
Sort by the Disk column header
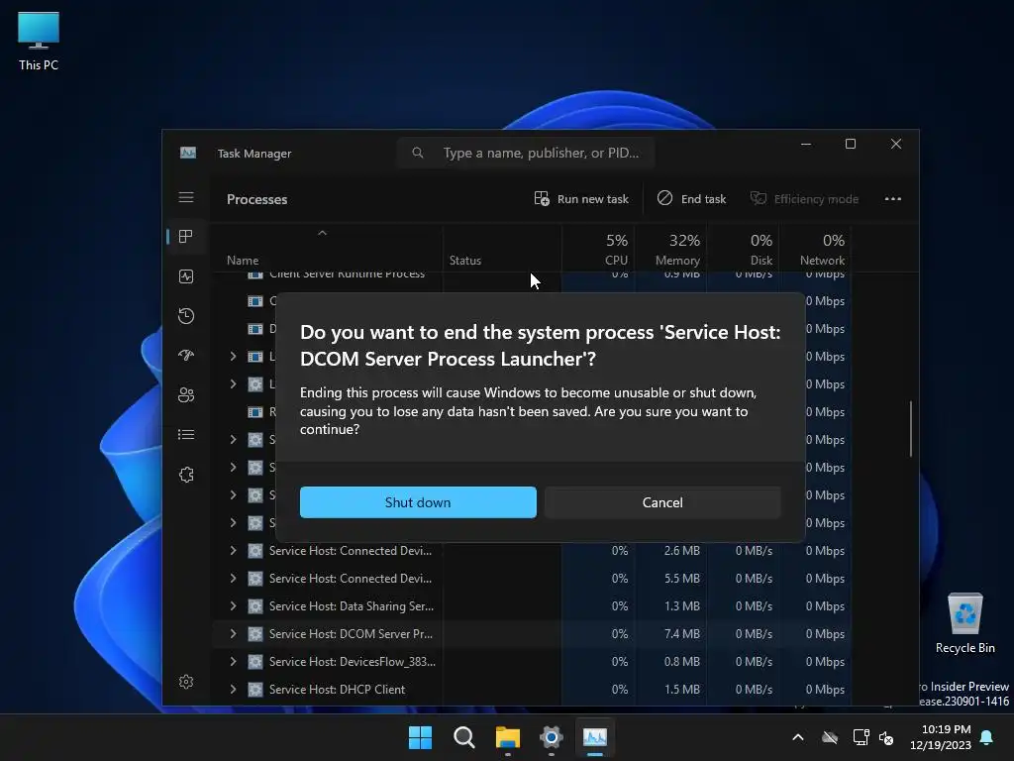tap(743, 250)
